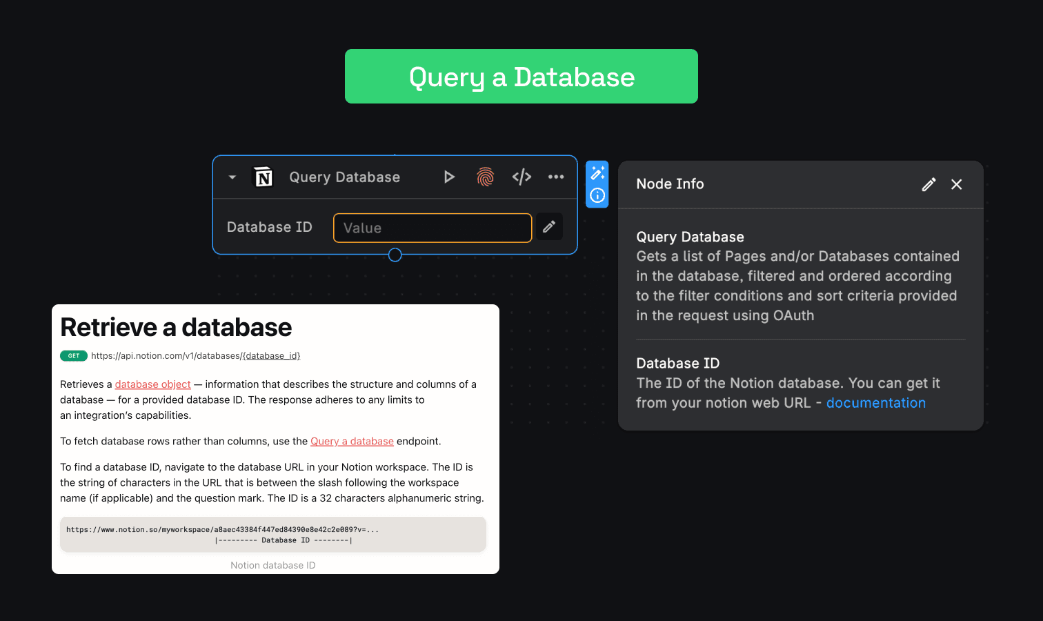Click the Node Info panel title
This screenshot has height=621, width=1043.
coord(670,184)
